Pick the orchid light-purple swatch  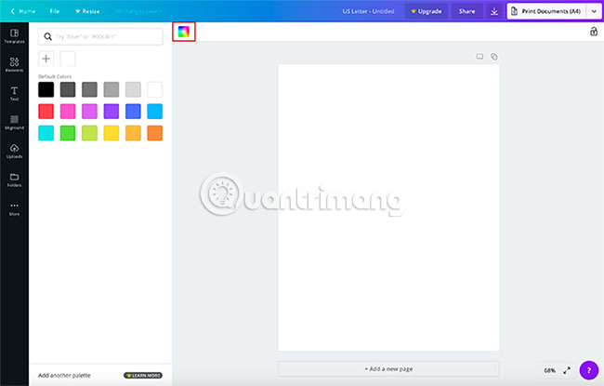pos(89,112)
